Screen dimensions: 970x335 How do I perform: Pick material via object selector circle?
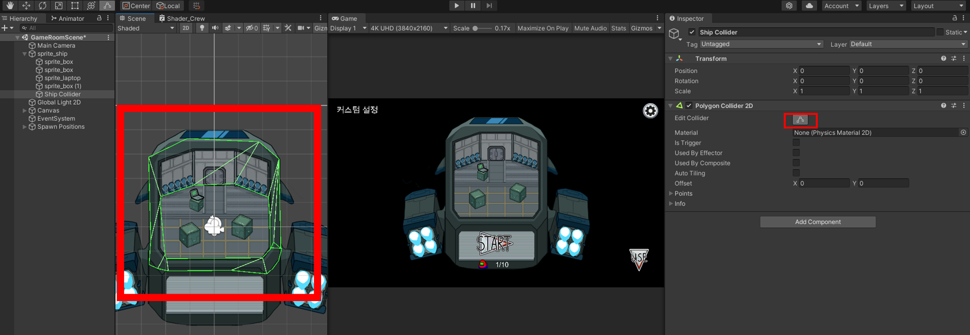point(963,132)
